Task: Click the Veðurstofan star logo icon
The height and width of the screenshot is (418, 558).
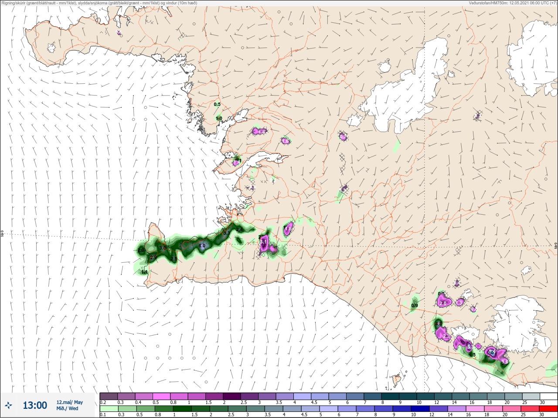Action: click(x=8, y=406)
